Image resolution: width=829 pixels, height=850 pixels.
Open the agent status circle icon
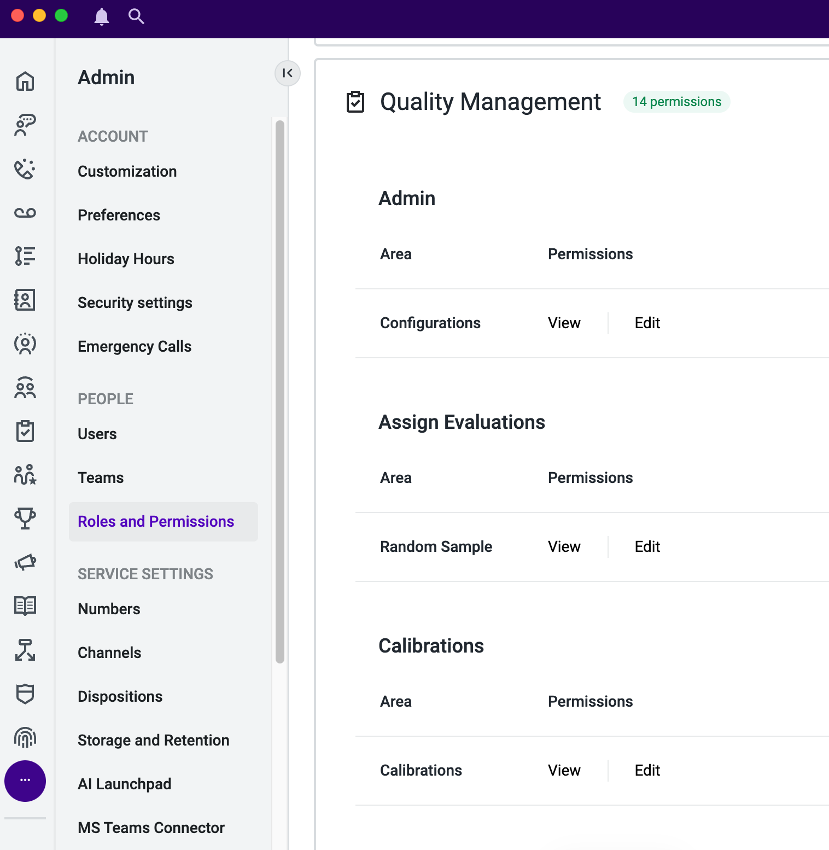25,344
